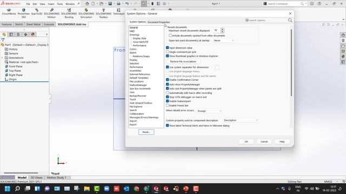The height and width of the screenshot is (194, 346).
Task: Click the filter funnel icon in FeatureManager
Action: click(x=3, y=40)
